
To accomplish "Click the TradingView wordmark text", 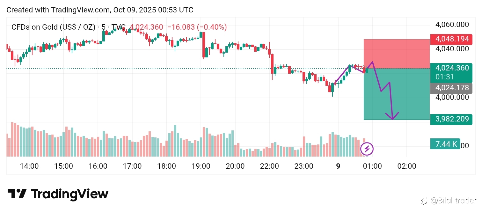I will (x=70, y=194).
